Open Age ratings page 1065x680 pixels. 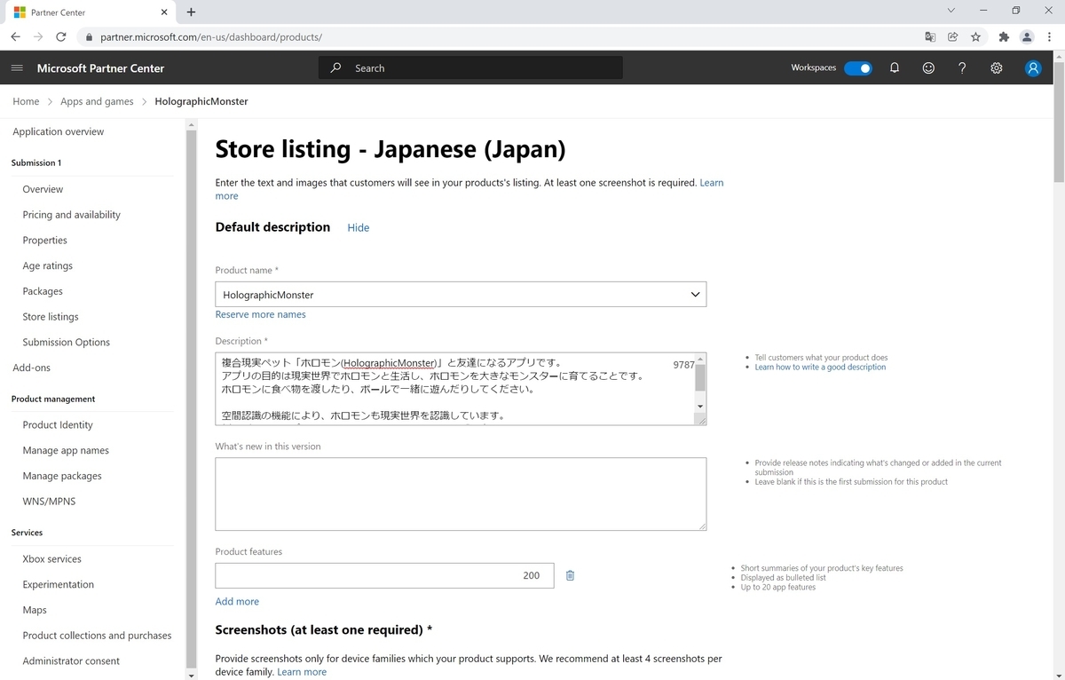click(48, 265)
